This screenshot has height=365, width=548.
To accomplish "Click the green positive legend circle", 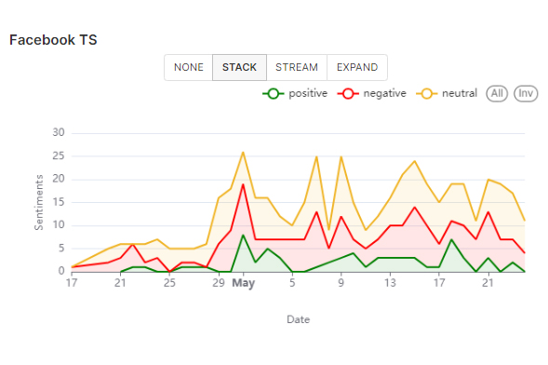I will tap(274, 94).
